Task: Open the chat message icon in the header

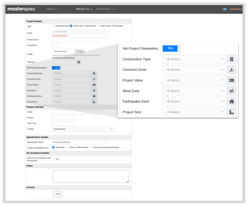Action: pos(225,9)
